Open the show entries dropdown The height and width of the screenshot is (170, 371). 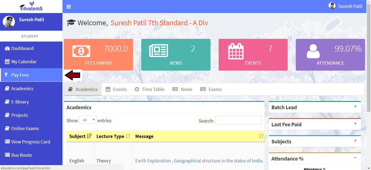click(x=87, y=120)
